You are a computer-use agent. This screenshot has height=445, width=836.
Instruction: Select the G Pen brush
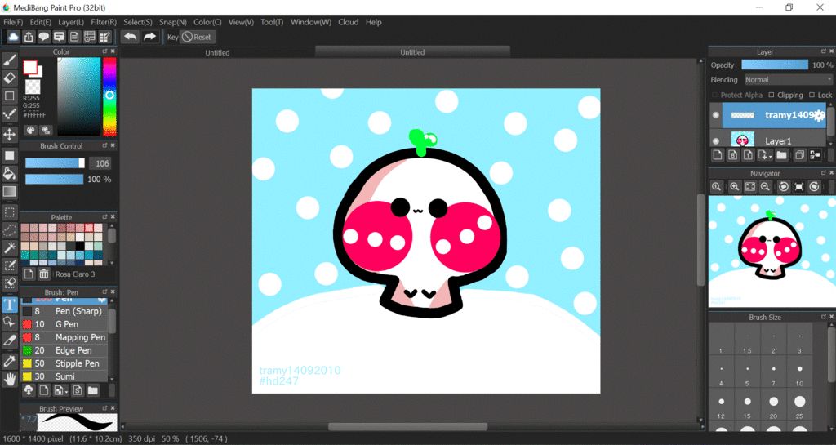[64, 324]
